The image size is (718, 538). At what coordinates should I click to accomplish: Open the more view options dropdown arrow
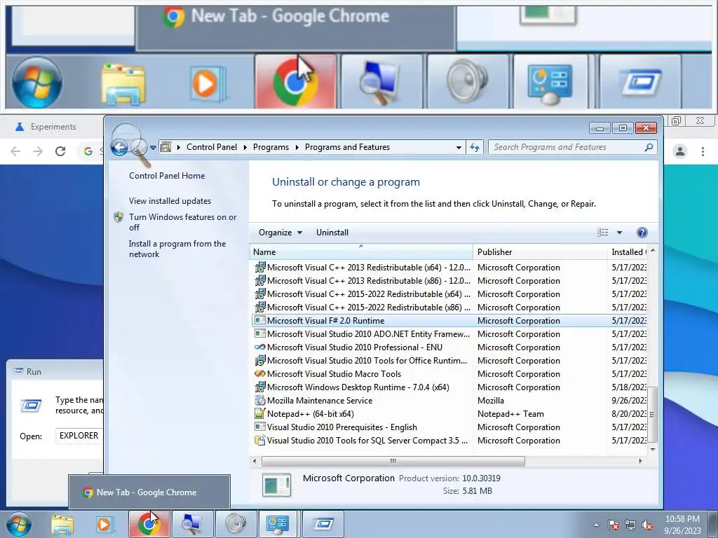pyautogui.click(x=619, y=233)
